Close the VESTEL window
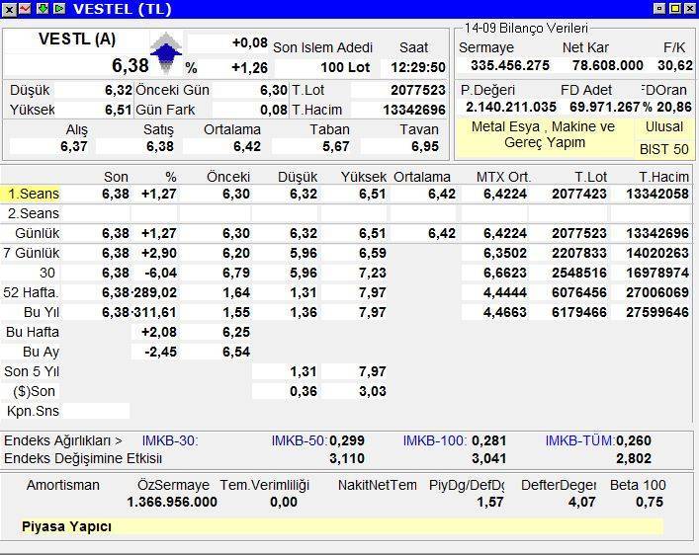Screen dimensions: 699x555 pyautogui.click(x=689, y=9)
